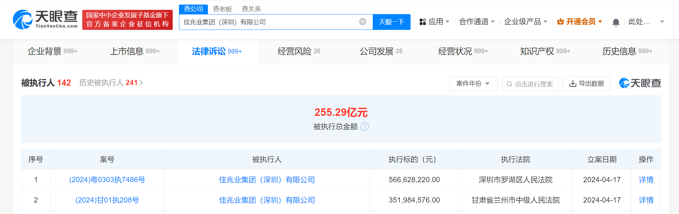The image size is (679, 214).
Task: Open case (2024)粤0303执7486号 link
Action: click(x=107, y=180)
